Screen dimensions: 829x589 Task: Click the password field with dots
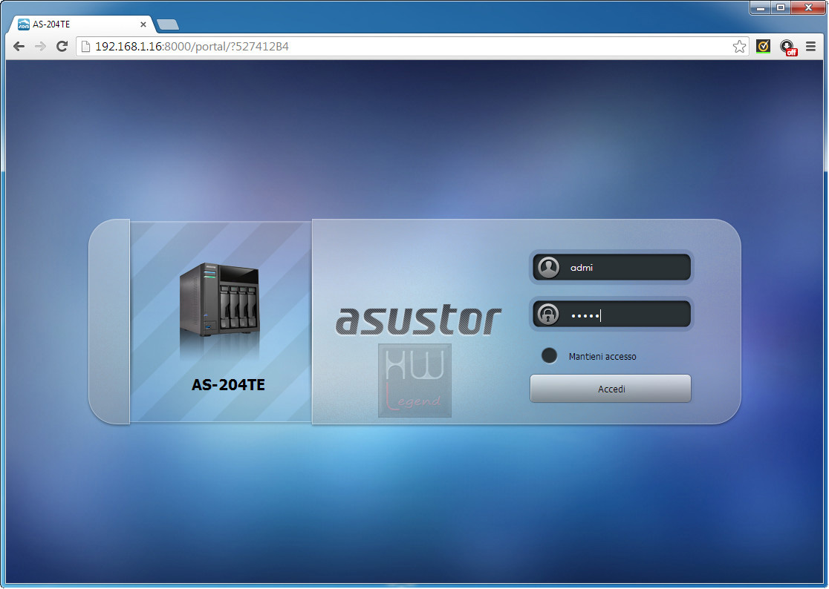(x=611, y=315)
